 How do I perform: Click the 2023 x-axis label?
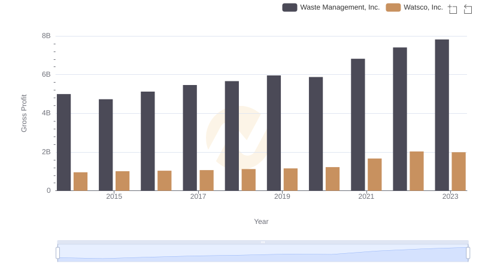point(450,196)
